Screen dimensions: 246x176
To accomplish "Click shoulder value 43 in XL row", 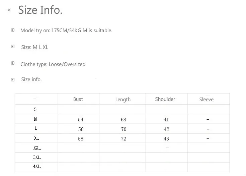I will [166, 139].
